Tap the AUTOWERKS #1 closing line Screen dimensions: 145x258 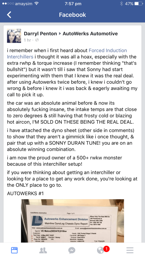pos(25,193)
